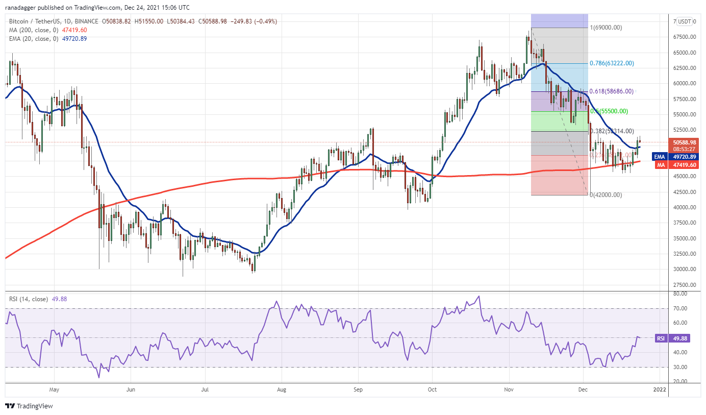This screenshot has height=415, width=706.
Task: Select the 0.618 (58686.00) Fibonacci level label
Action: [x=612, y=91]
